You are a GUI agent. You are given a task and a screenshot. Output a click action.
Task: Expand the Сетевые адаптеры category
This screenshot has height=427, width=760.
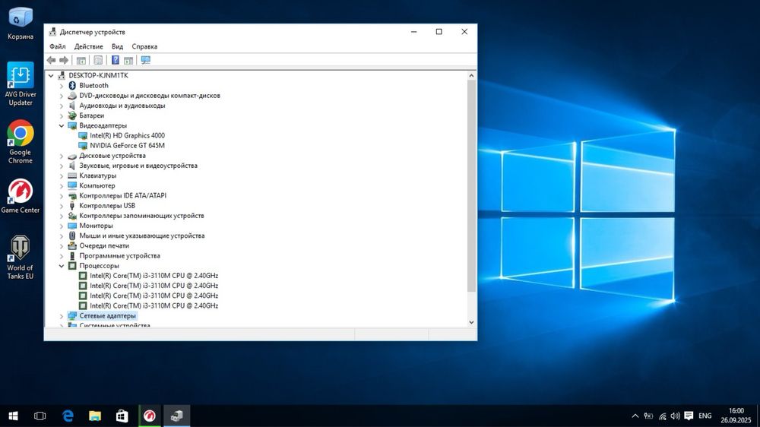click(62, 316)
